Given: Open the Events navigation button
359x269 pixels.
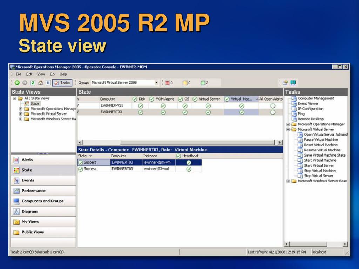Looking at the screenshot, I should click(43, 180).
